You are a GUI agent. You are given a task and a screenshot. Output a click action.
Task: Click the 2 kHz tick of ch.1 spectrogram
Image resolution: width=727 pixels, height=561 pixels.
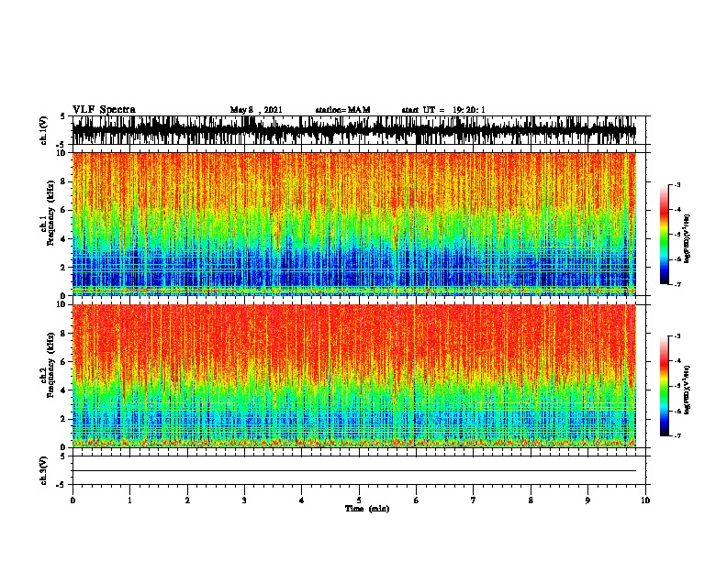point(63,267)
